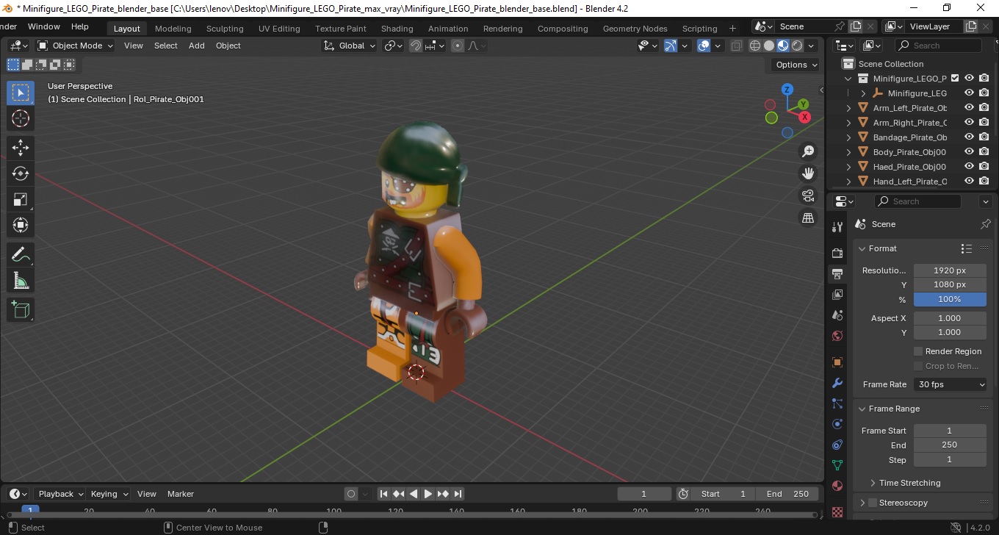Switch perspective/orthographic grid icon

point(808,218)
